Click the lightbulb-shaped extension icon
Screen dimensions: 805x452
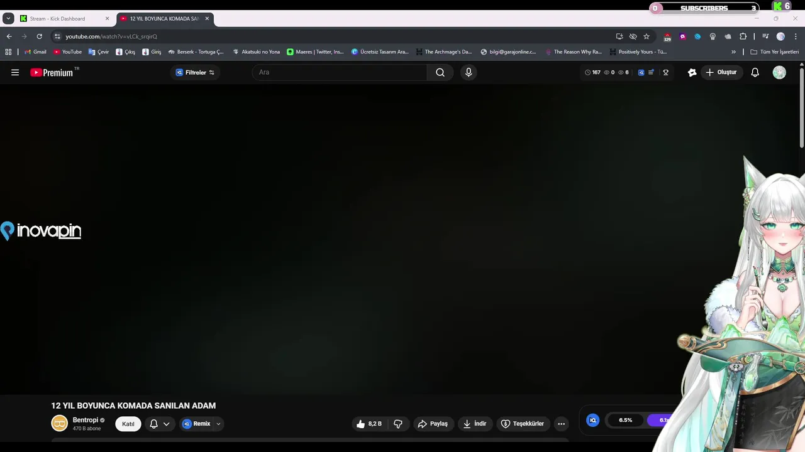[713, 36]
